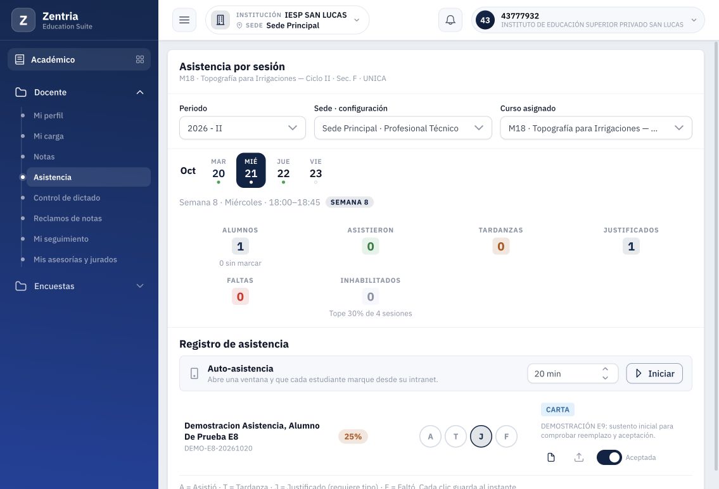
Task: Go to Mi perfil
Action: point(48,115)
